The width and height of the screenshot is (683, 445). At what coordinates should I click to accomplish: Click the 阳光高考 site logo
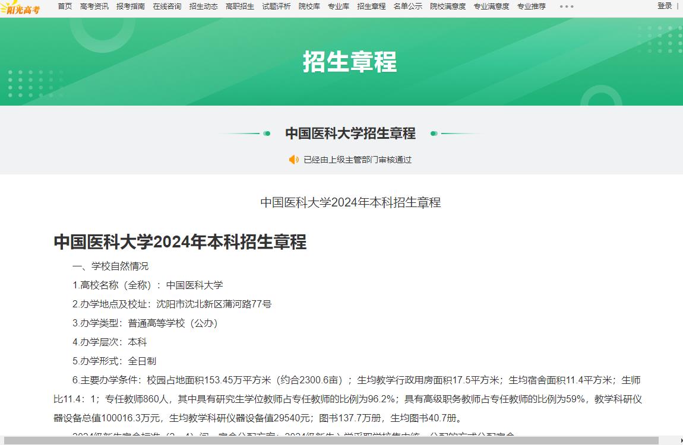click(21, 8)
